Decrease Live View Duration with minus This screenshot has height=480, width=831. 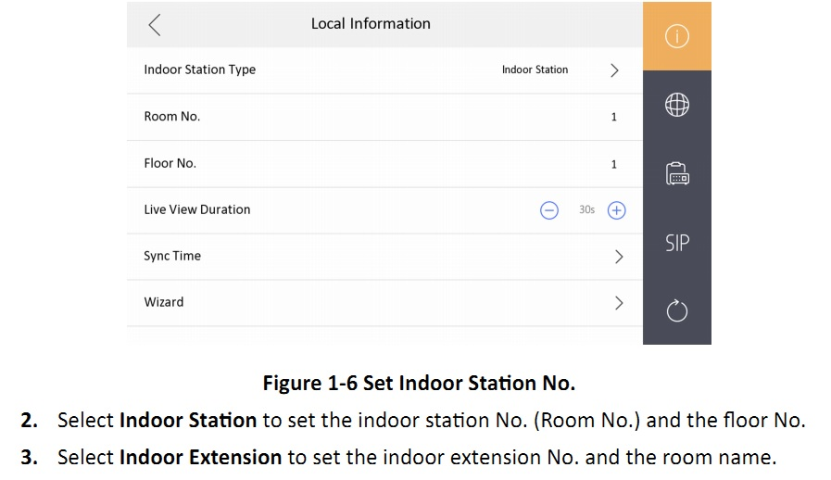click(x=549, y=210)
